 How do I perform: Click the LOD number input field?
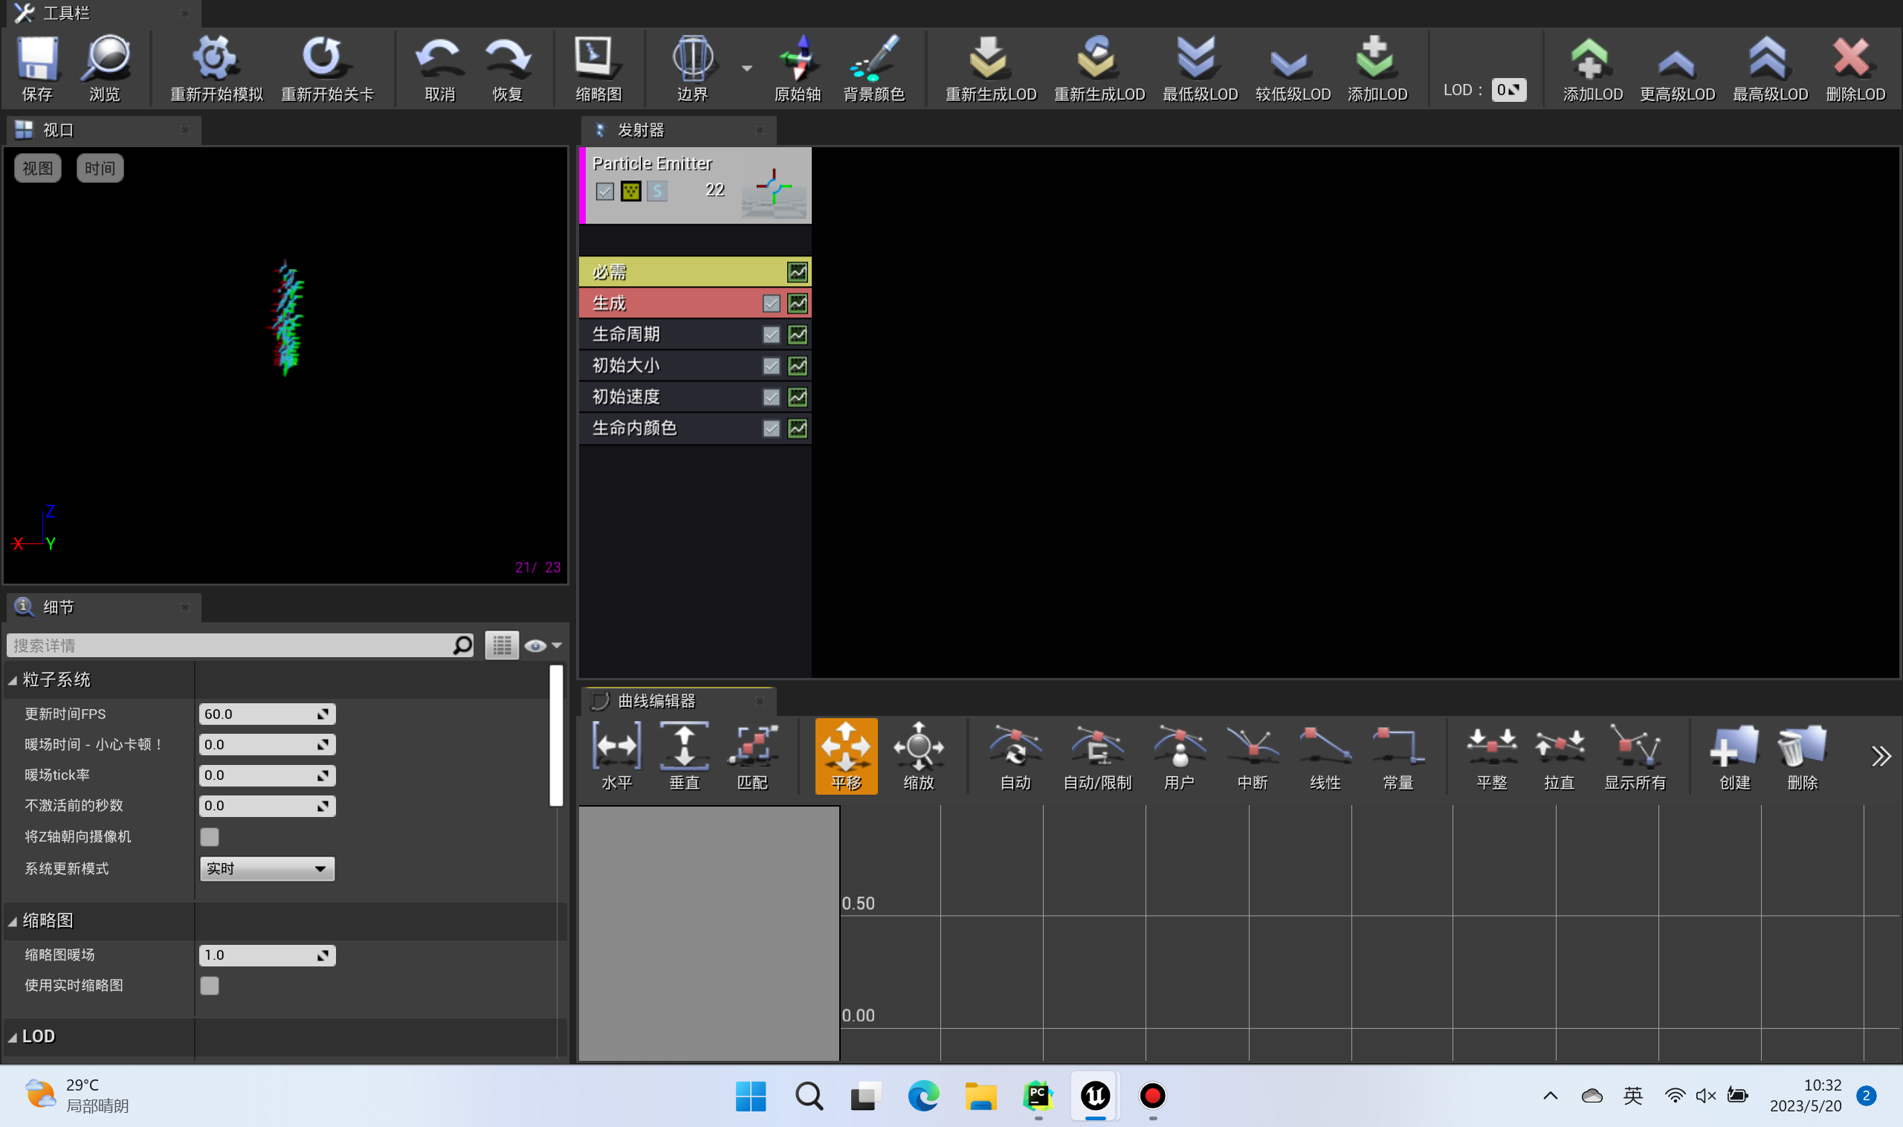pos(1508,90)
